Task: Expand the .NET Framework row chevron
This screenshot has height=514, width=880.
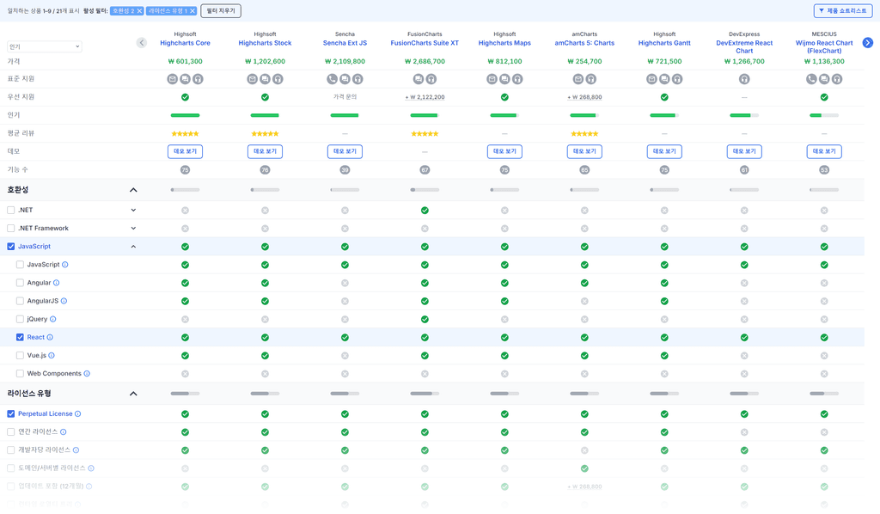Action: (133, 229)
